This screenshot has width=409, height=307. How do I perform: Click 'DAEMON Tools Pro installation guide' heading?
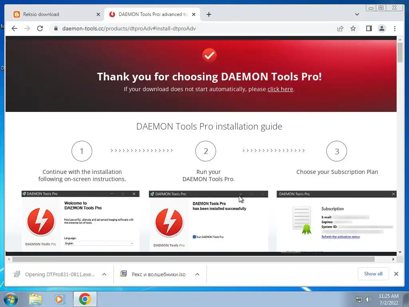pyautogui.click(x=209, y=126)
